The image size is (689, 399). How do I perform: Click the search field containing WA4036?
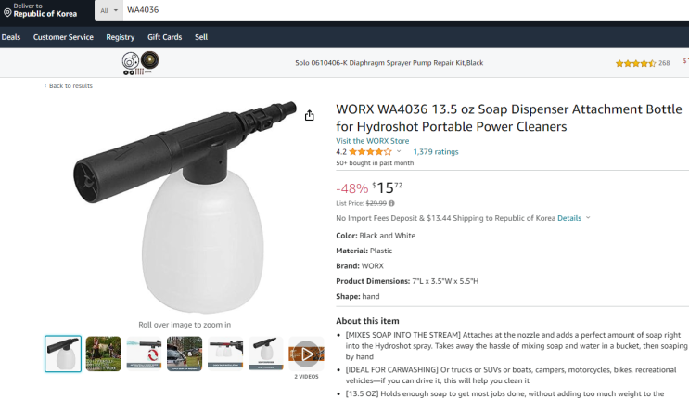click(x=406, y=10)
